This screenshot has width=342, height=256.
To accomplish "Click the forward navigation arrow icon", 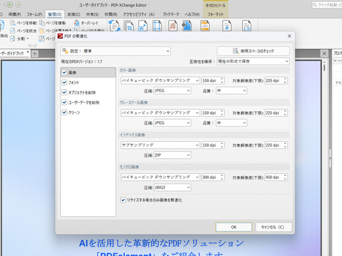I will tap(18, 4).
